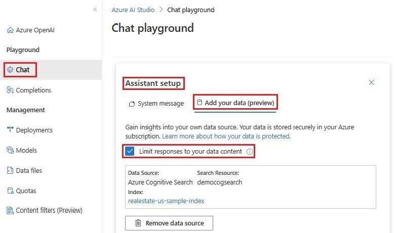
Task: Close the Assistant setup panel
Action: [x=372, y=82]
